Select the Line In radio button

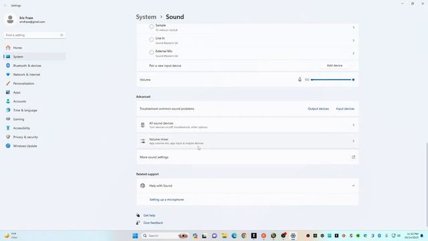151,39
